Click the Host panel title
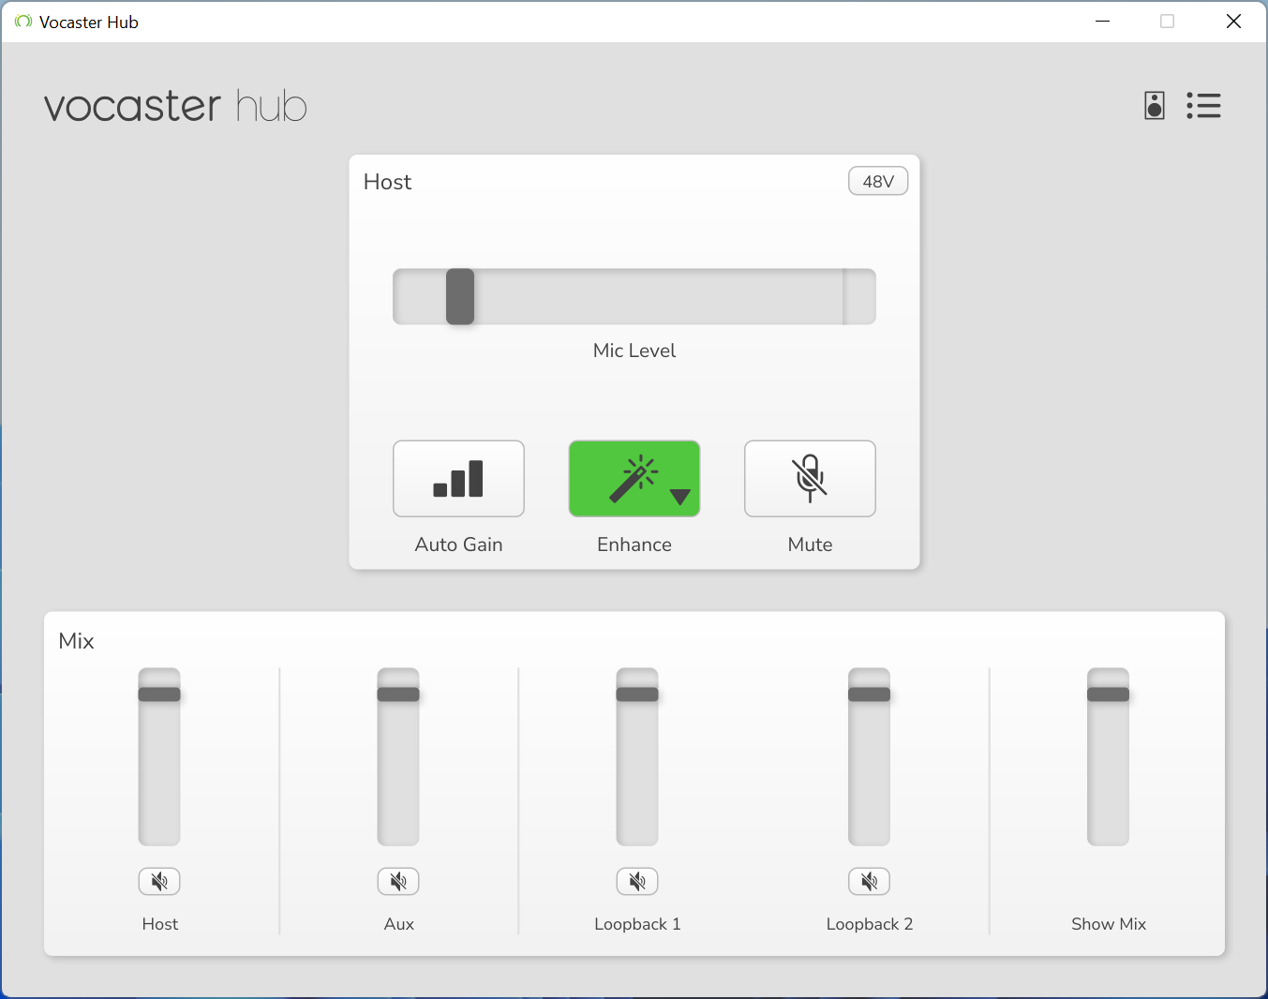 (387, 182)
